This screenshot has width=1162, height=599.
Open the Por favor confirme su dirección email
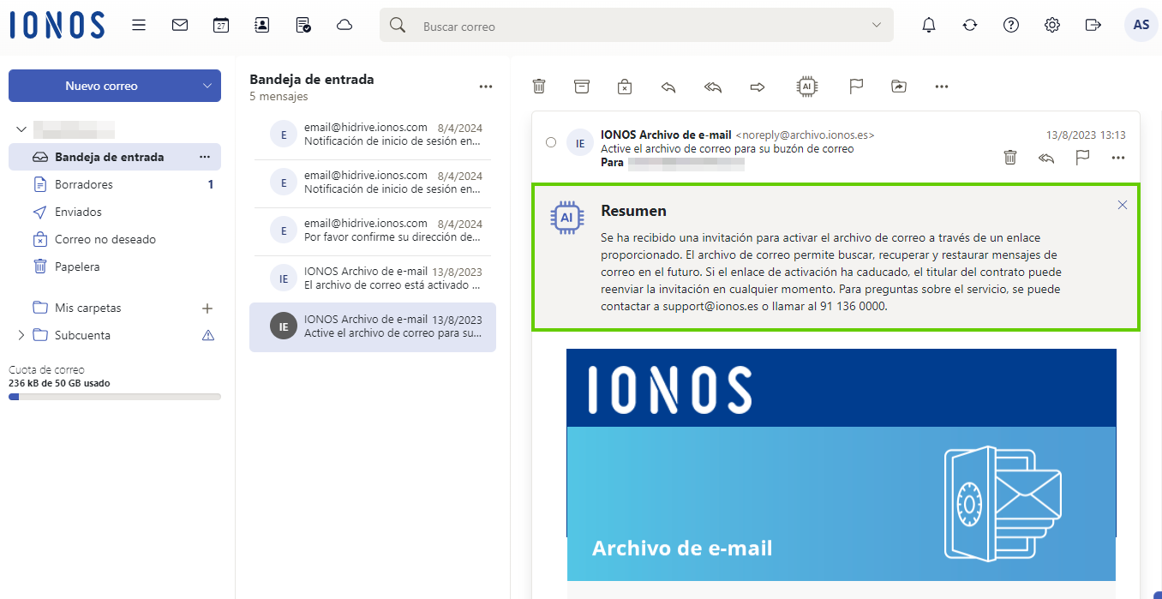point(373,230)
